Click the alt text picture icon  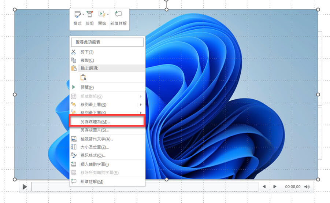[74, 139]
